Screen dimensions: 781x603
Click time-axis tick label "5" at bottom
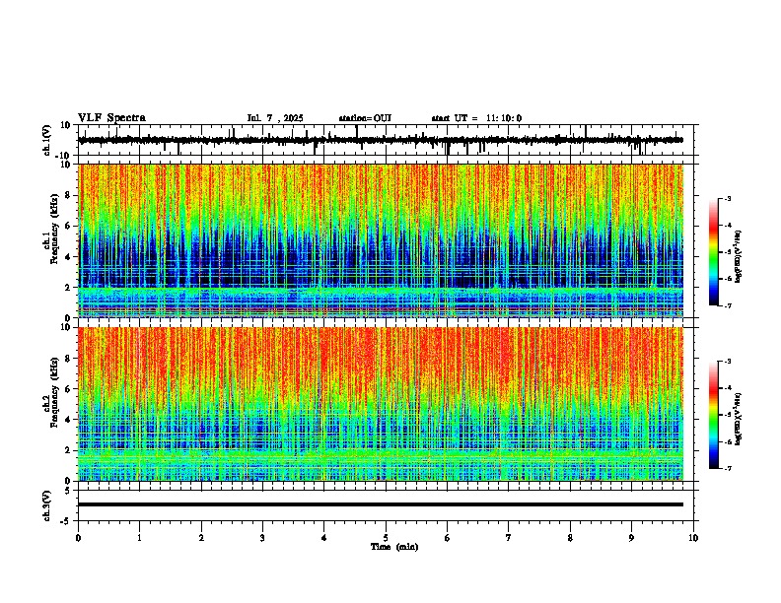(x=386, y=538)
